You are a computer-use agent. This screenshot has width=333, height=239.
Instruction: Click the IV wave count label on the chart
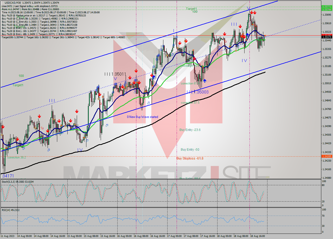click(x=244, y=60)
